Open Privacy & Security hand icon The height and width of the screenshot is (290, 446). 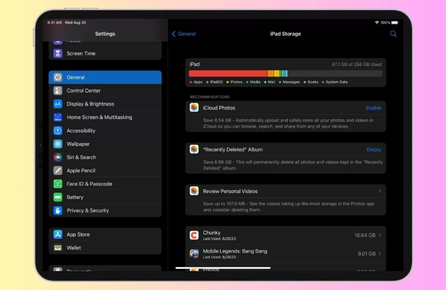58,210
